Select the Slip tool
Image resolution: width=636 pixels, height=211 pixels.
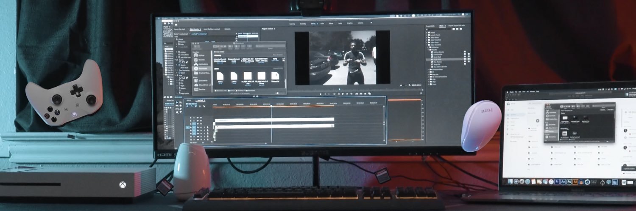click(x=177, y=109)
